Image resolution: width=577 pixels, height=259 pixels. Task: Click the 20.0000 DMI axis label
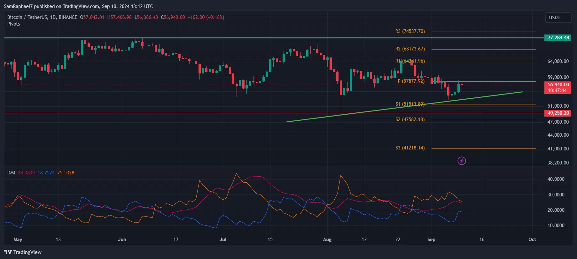(x=556, y=210)
